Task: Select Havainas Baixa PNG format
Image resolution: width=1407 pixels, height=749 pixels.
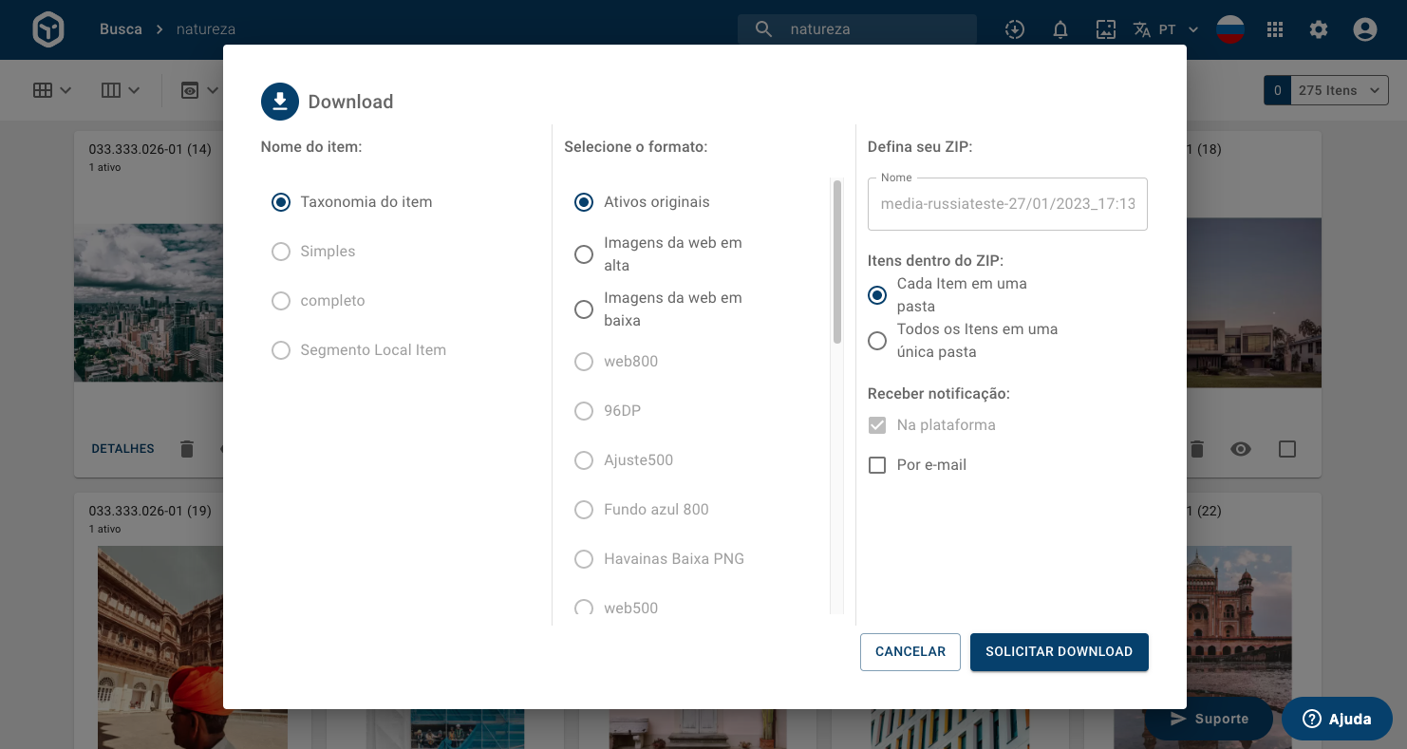Action: [584, 559]
